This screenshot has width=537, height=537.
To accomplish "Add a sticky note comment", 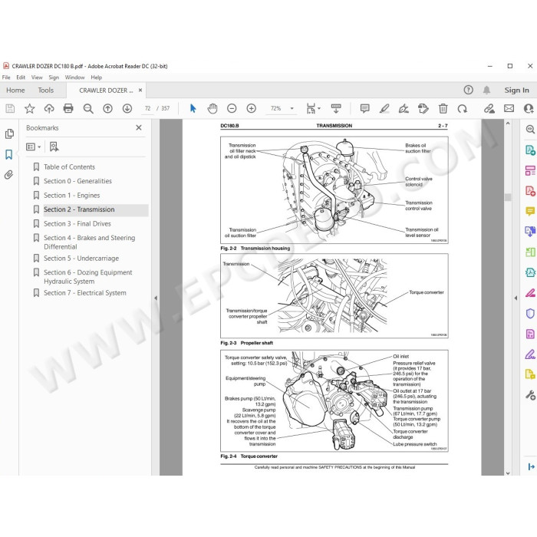I will pos(364,109).
